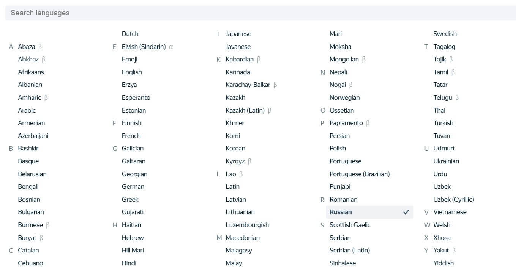Choose Yiddish at the list's end
The image size is (516, 271).
click(x=443, y=263)
